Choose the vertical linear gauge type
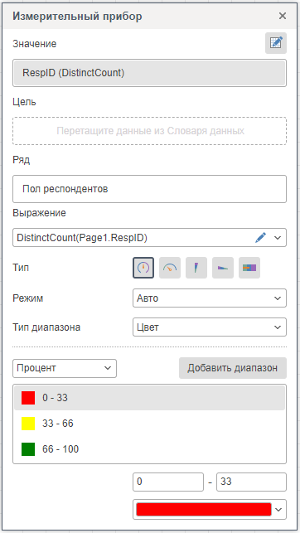 point(196,268)
